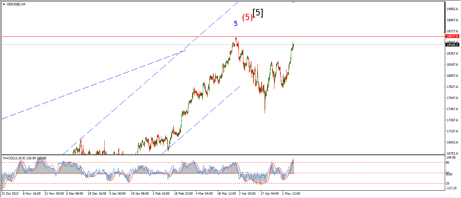
Task: Click the black 18508.5 current price tag
Action: (452, 44)
